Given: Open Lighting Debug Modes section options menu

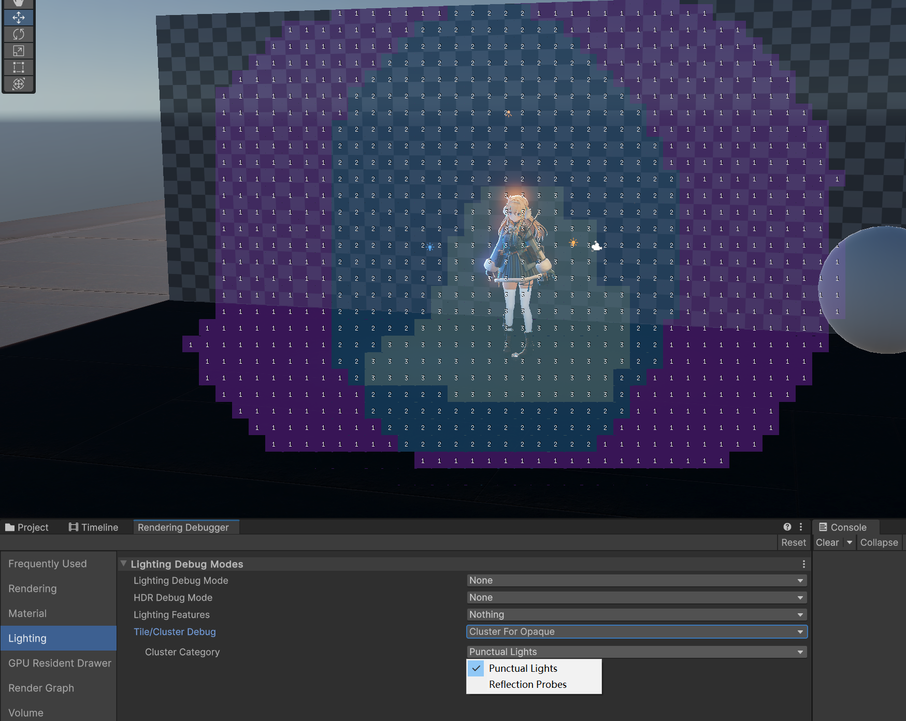Looking at the screenshot, I should tap(803, 564).
